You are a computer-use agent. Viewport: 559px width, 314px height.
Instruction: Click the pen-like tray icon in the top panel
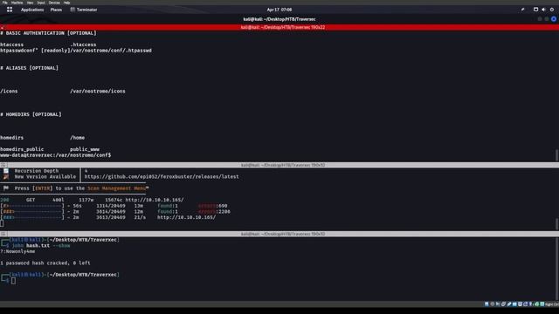tap(522, 10)
